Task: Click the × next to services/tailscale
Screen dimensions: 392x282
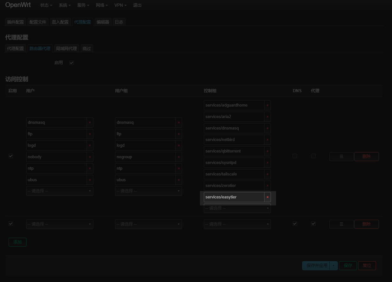Action: (x=267, y=174)
